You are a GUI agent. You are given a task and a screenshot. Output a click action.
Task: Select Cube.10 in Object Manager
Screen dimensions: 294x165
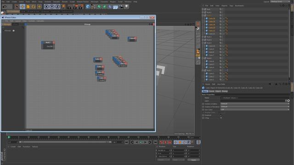coord(212,46)
